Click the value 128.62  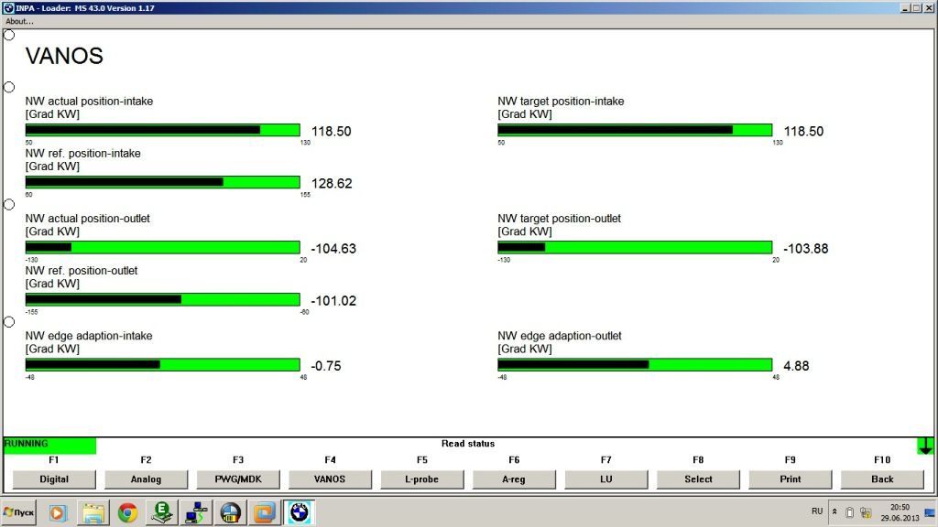pyautogui.click(x=332, y=183)
